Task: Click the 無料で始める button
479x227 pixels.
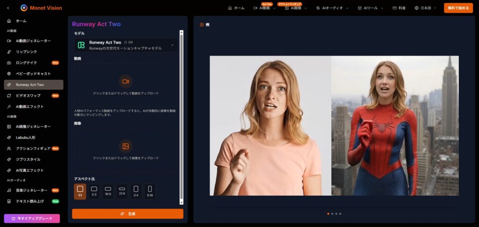Action: (x=458, y=8)
